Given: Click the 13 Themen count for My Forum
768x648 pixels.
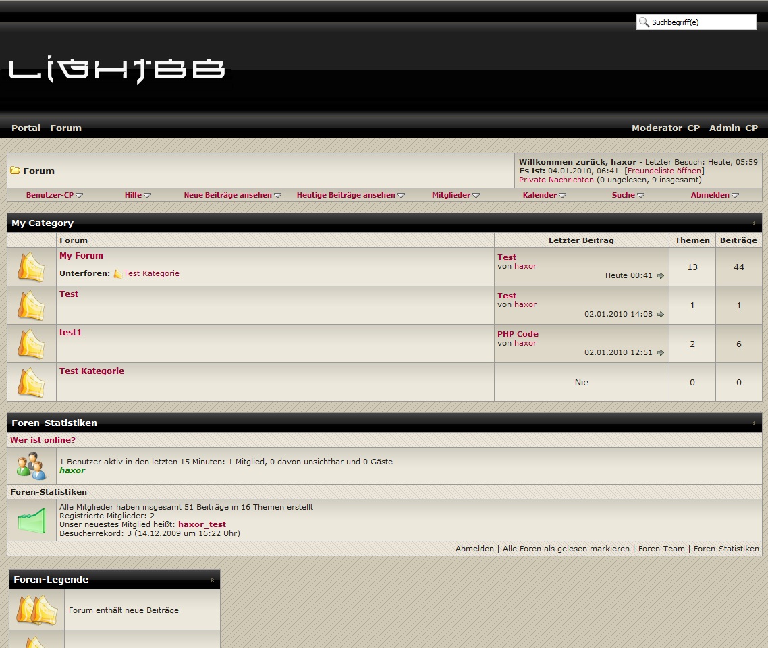Looking at the screenshot, I should [x=692, y=267].
